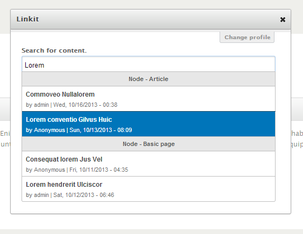
Task: Select the Commoveo Nullalorem article result
Action: tap(149, 99)
